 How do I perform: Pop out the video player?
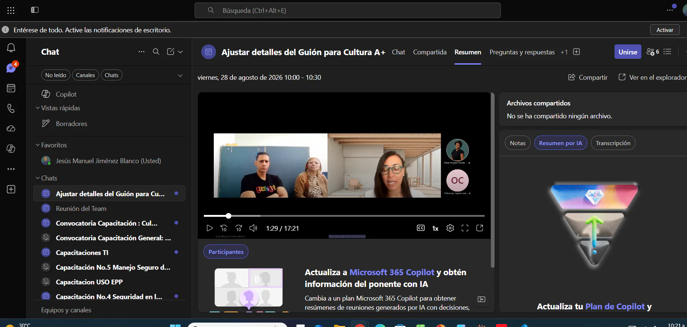(x=479, y=228)
